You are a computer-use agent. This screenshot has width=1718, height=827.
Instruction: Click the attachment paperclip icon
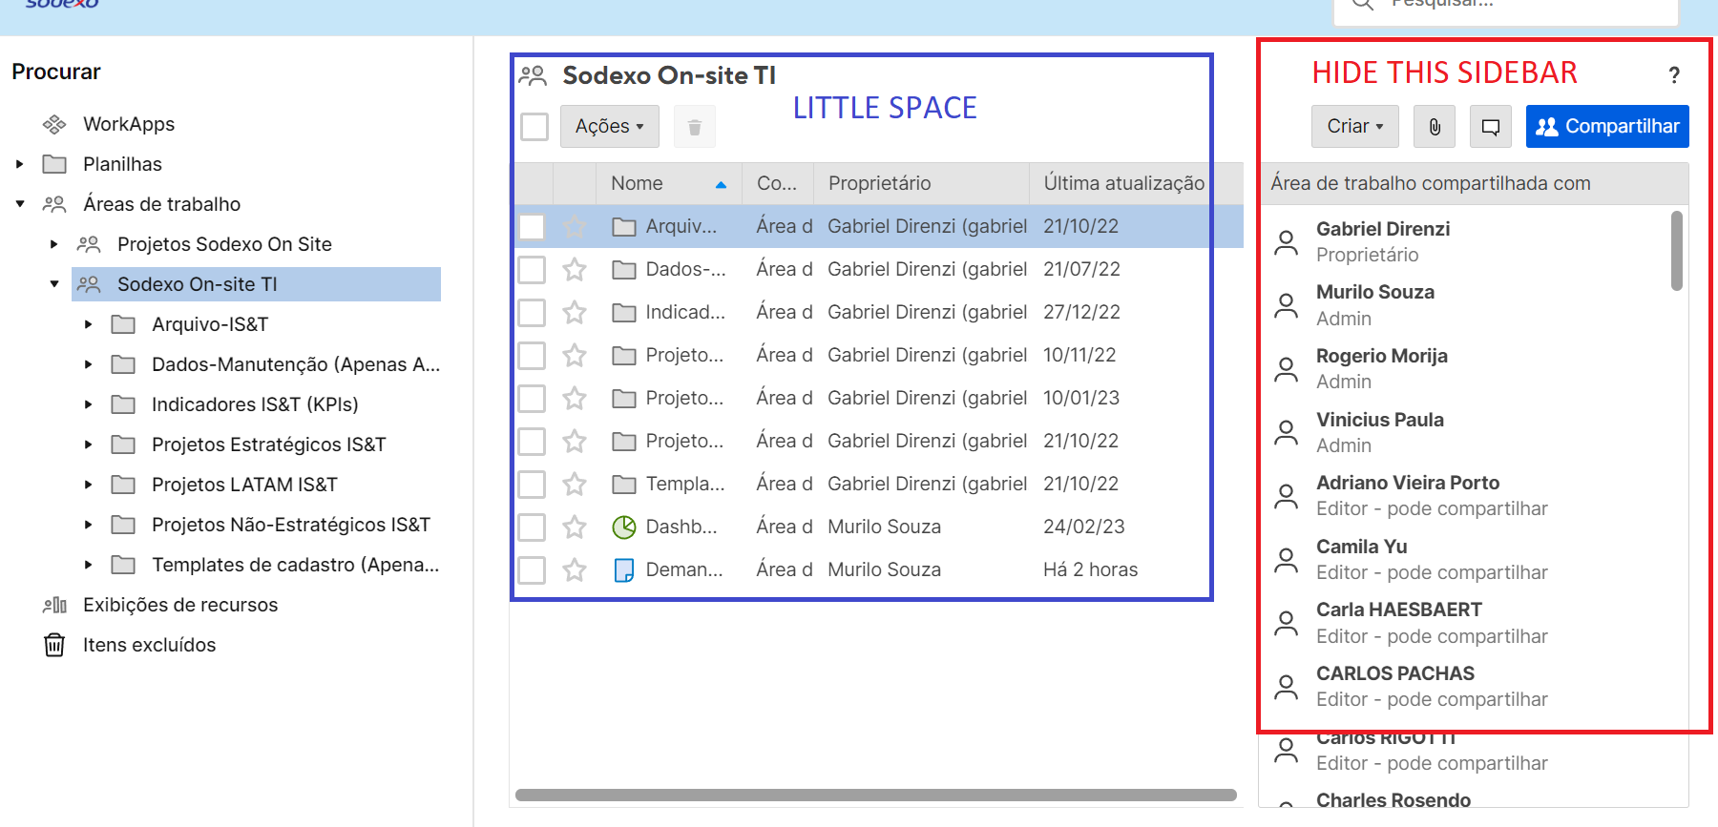point(1435,127)
